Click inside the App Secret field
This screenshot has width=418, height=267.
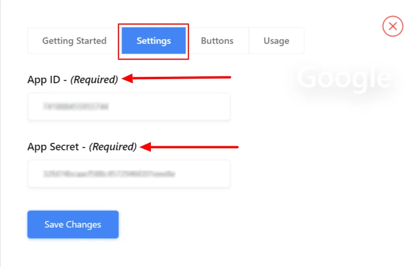tap(129, 174)
